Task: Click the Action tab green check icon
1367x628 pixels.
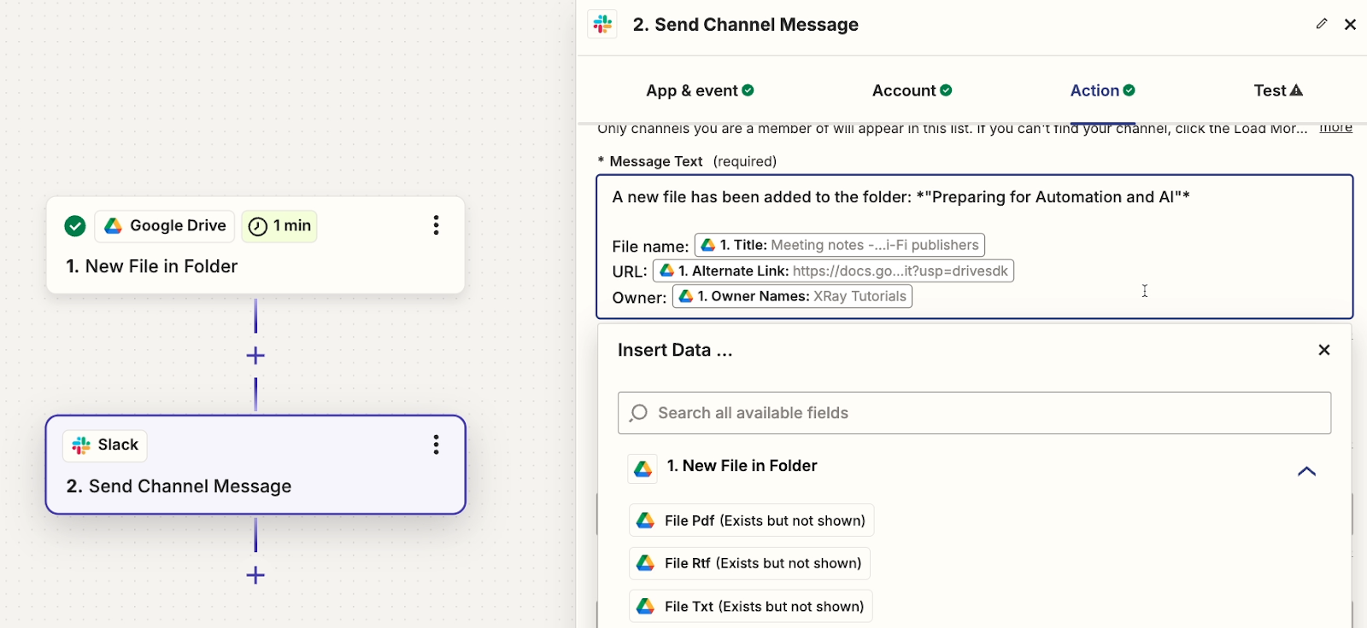Action: [1129, 90]
